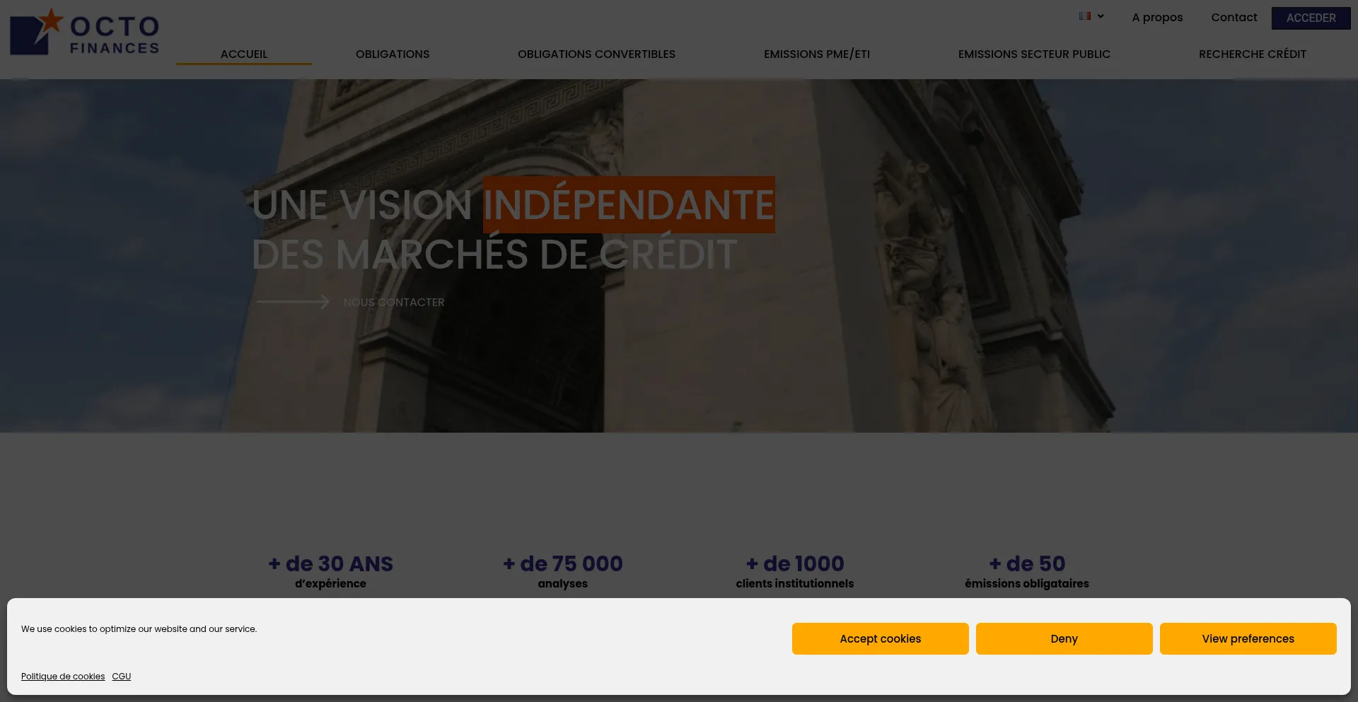This screenshot has width=1358, height=702.
Task: Deny cookies in the banner
Action: click(1064, 638)
